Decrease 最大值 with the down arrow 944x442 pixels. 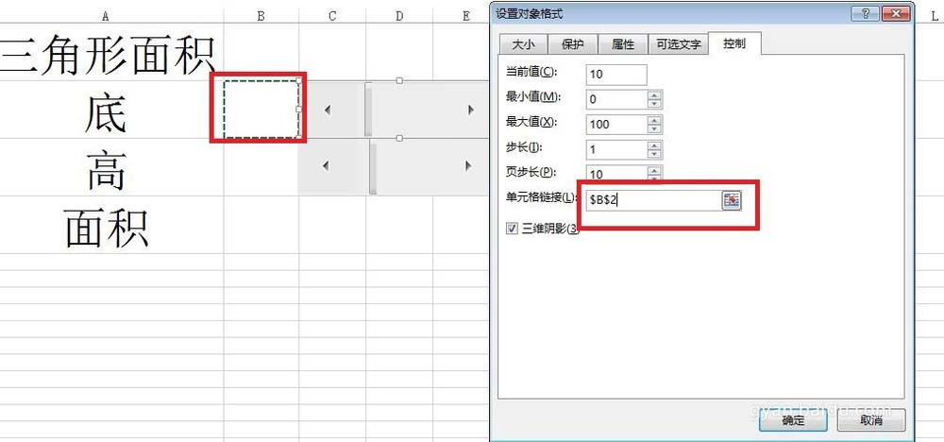pyautogui.click(x=655, y=129)
